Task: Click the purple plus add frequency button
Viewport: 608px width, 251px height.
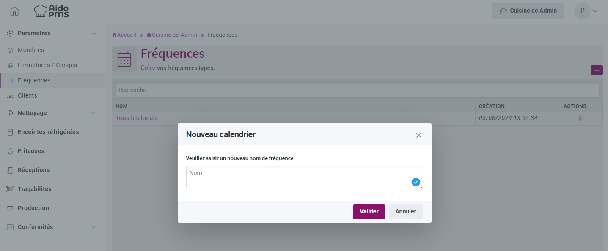Action: tap(597, 70)
